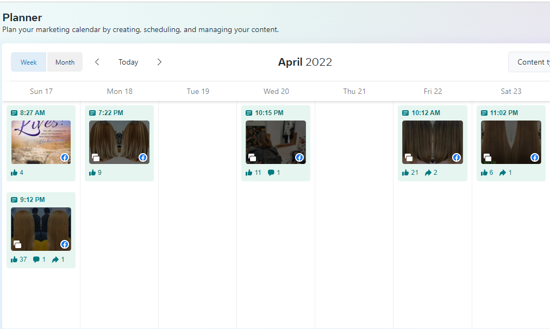Click the Facebook badge on 9:12 PM post

tap(65, 244)
